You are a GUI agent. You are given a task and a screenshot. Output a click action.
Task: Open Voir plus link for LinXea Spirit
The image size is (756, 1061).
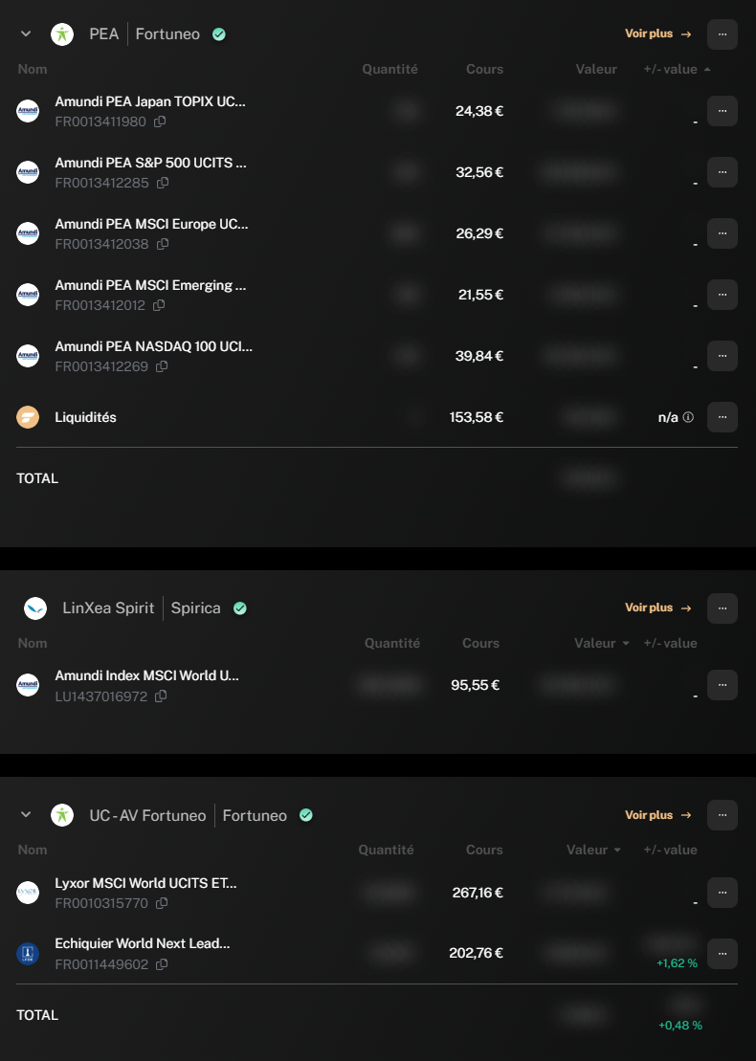657,608
